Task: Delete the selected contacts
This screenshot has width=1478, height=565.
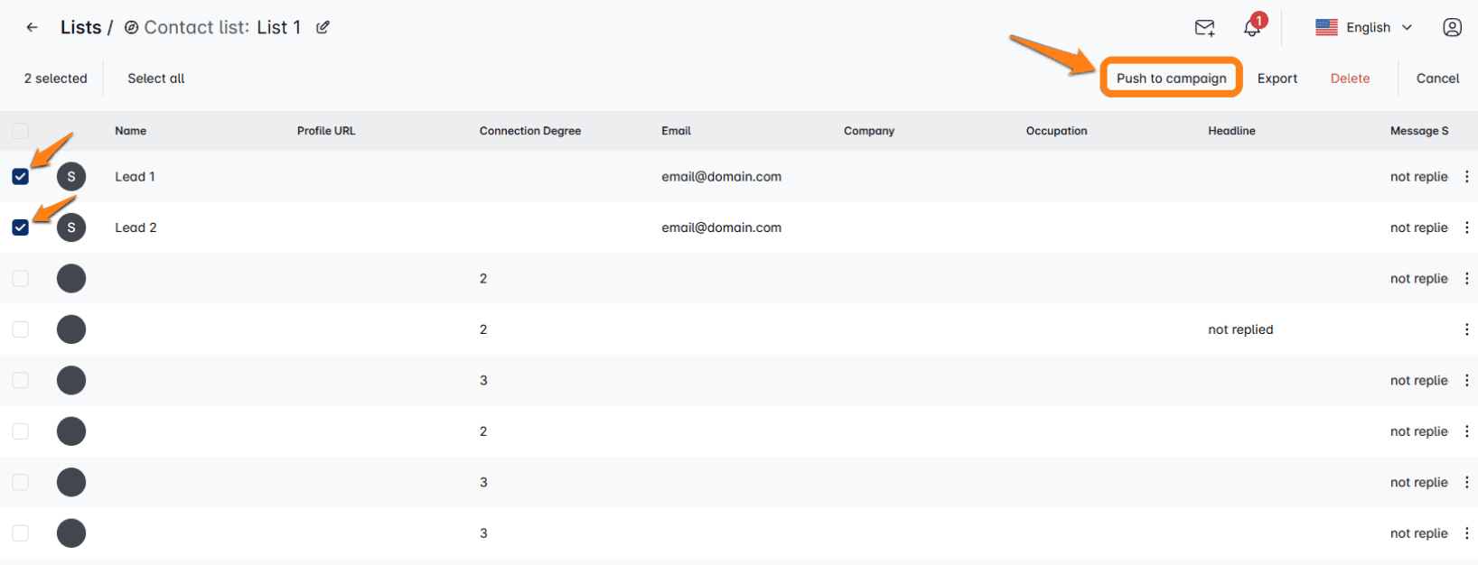Action: coord(1350,79)
